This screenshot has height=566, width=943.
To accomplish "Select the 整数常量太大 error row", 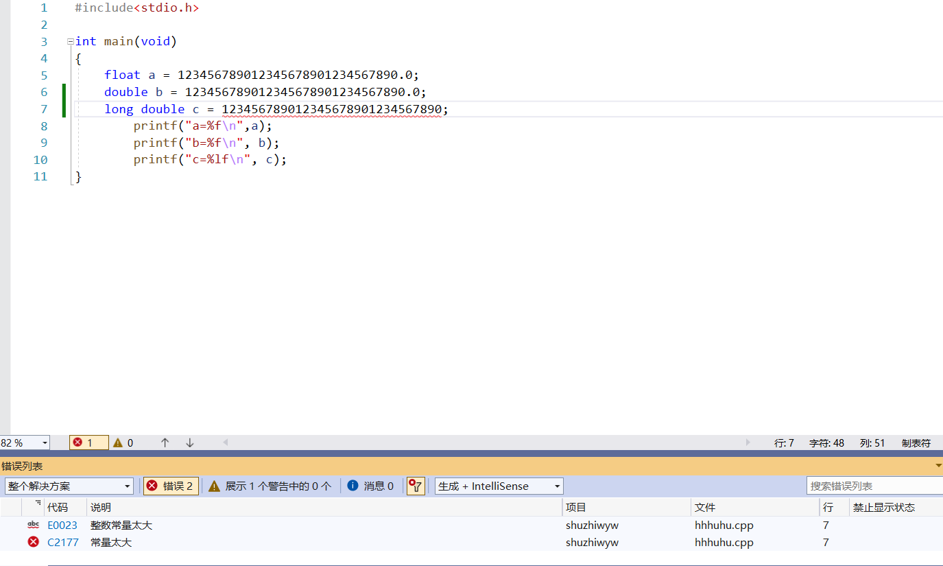I will (471, 526).
